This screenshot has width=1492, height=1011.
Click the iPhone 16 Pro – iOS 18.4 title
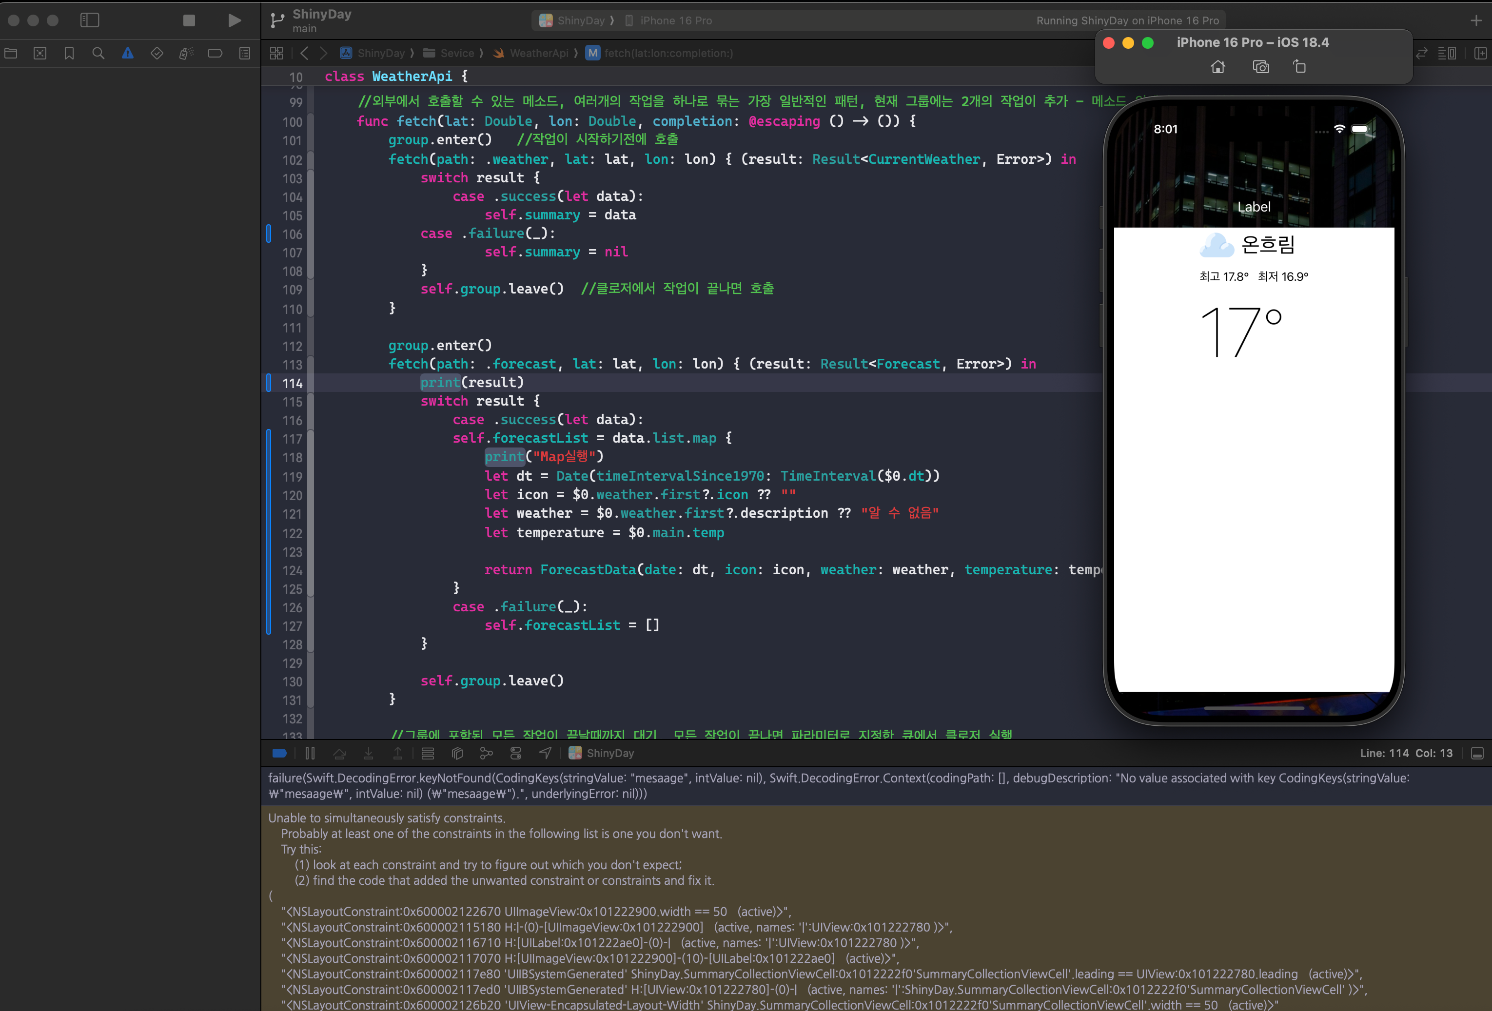point(1253,42)
